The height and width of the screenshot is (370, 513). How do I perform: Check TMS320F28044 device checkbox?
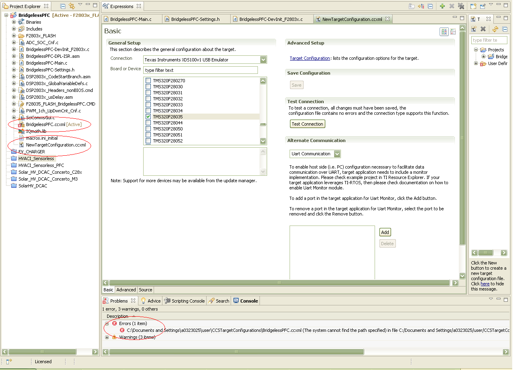[x=148, y=123]
